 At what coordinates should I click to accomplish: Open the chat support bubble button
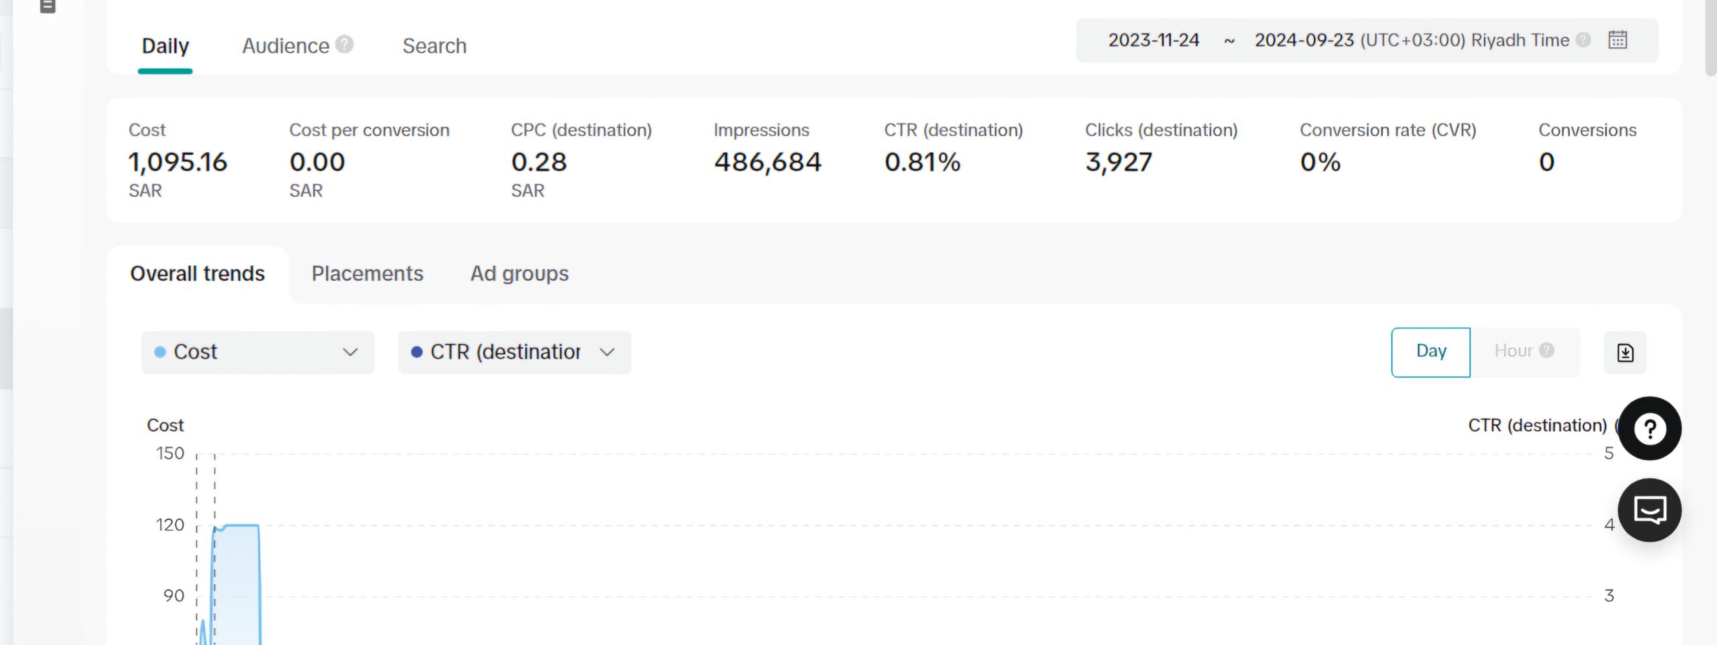(1649, 510)
